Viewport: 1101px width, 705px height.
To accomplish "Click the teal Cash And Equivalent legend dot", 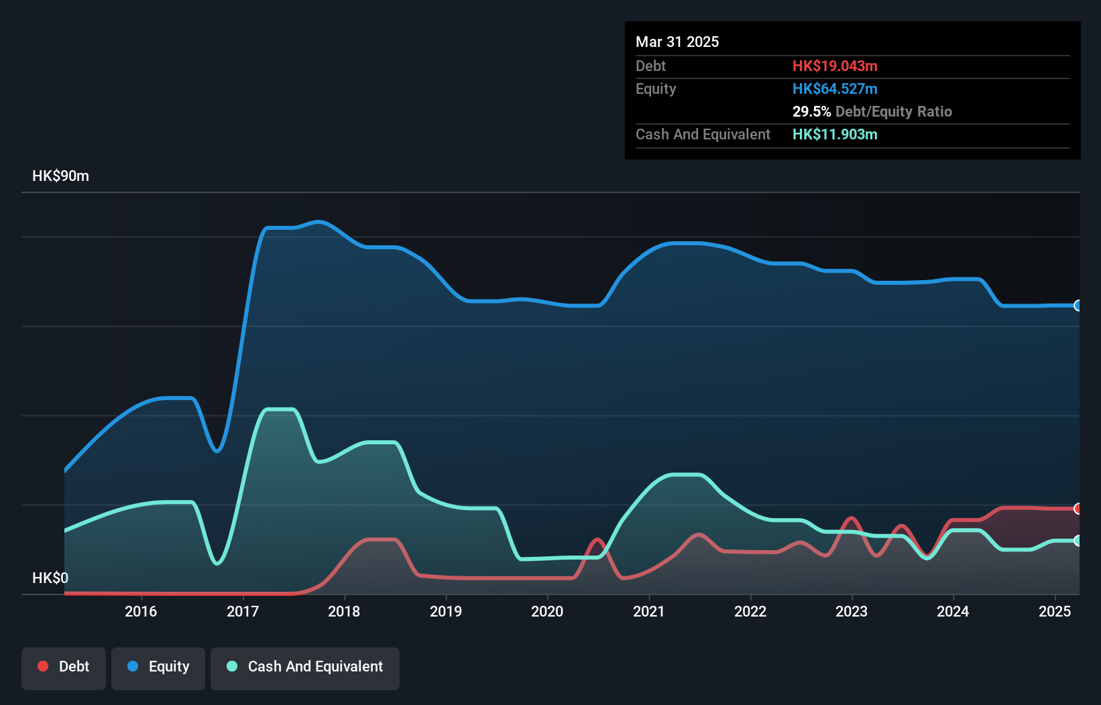I will 231,666.
